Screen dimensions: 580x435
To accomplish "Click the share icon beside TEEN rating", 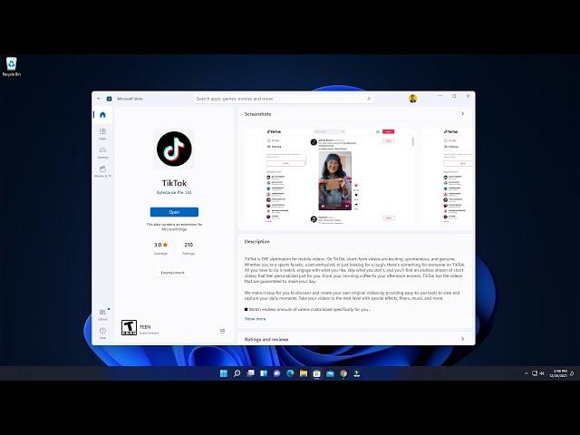I will pos(222,331).
